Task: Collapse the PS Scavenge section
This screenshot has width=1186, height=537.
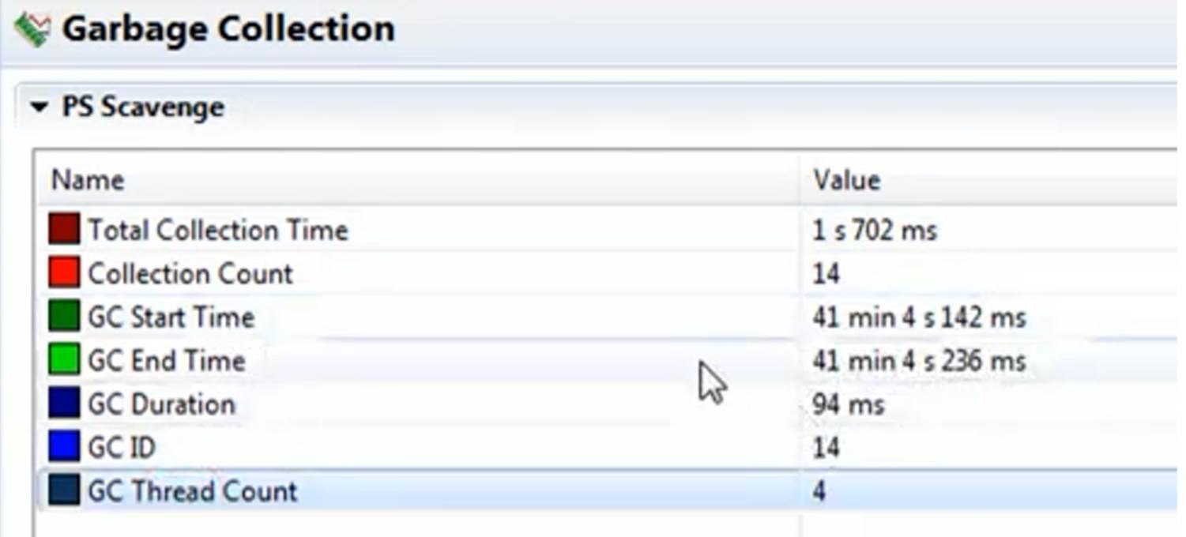Action: (40, 107)
